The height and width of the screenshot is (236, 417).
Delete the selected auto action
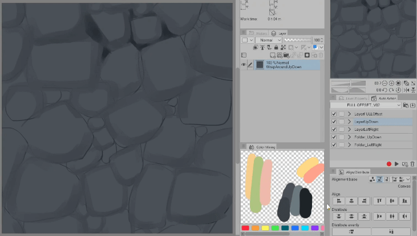pyautogui.click(x=412, y=164)
